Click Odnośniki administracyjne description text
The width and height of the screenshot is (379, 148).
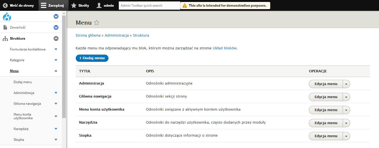pos(169,83)
